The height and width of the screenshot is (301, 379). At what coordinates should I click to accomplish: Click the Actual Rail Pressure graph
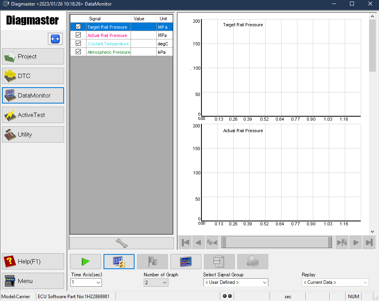tap(281, 173)
